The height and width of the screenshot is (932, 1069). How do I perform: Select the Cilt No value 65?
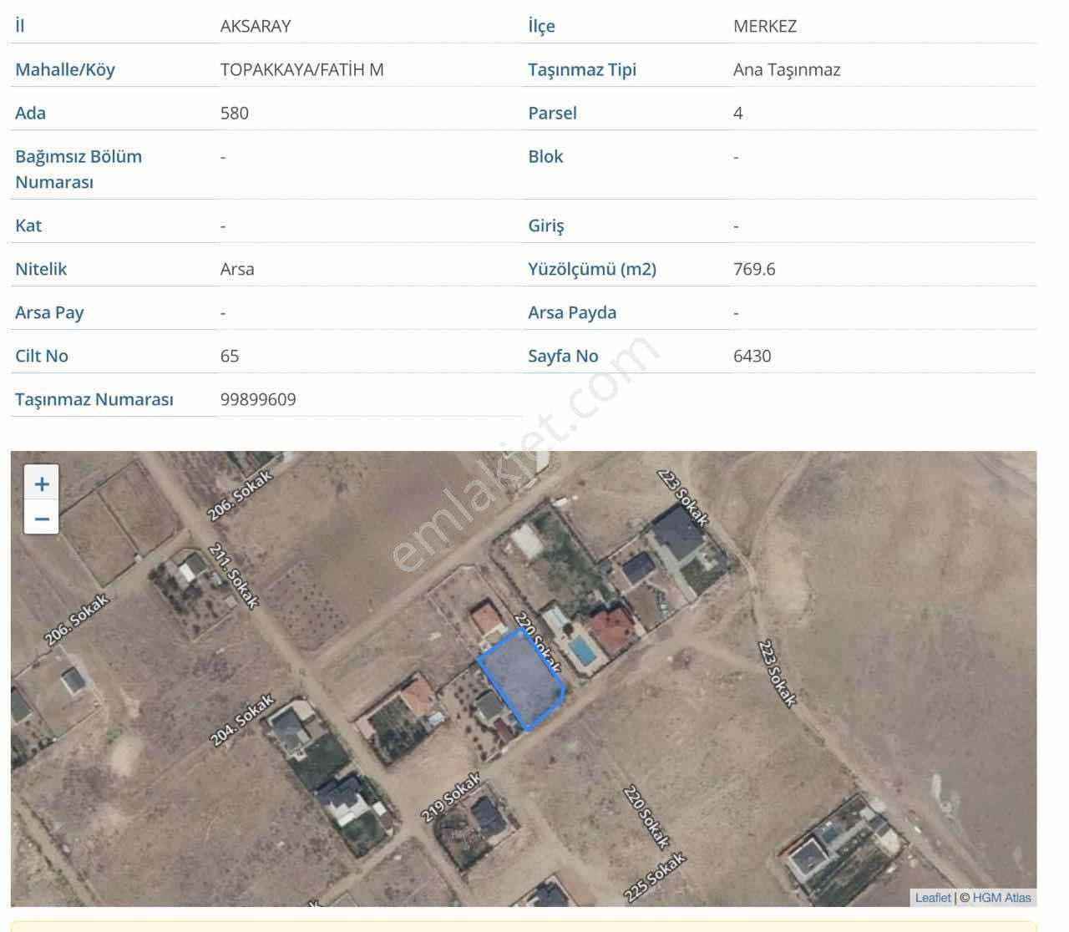[x=230, y=356]
